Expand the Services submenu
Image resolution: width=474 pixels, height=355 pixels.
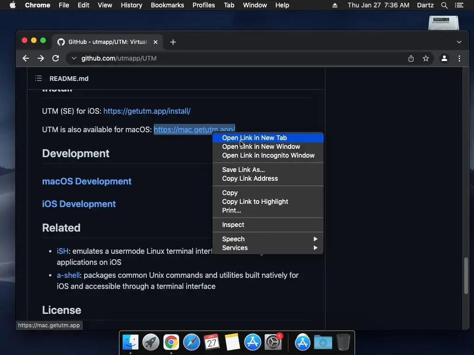point(268,248)
